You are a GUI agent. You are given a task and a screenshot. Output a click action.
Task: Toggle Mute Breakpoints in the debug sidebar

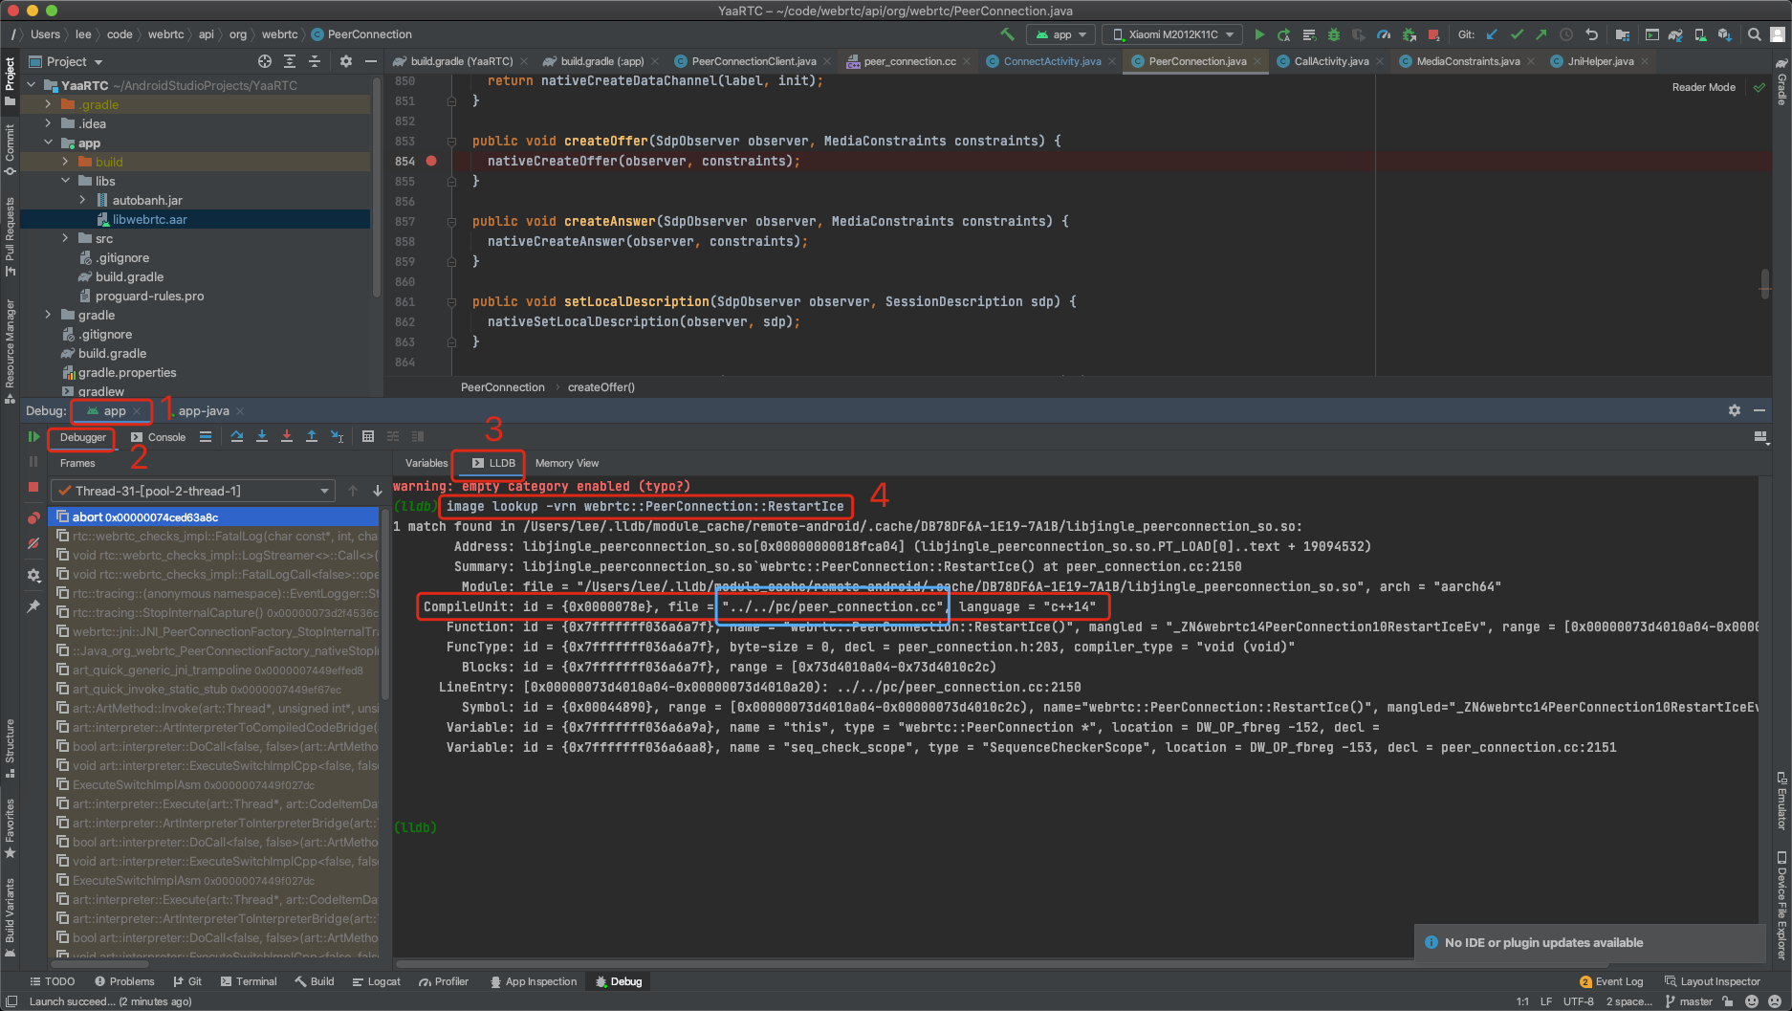coord(33,543)
